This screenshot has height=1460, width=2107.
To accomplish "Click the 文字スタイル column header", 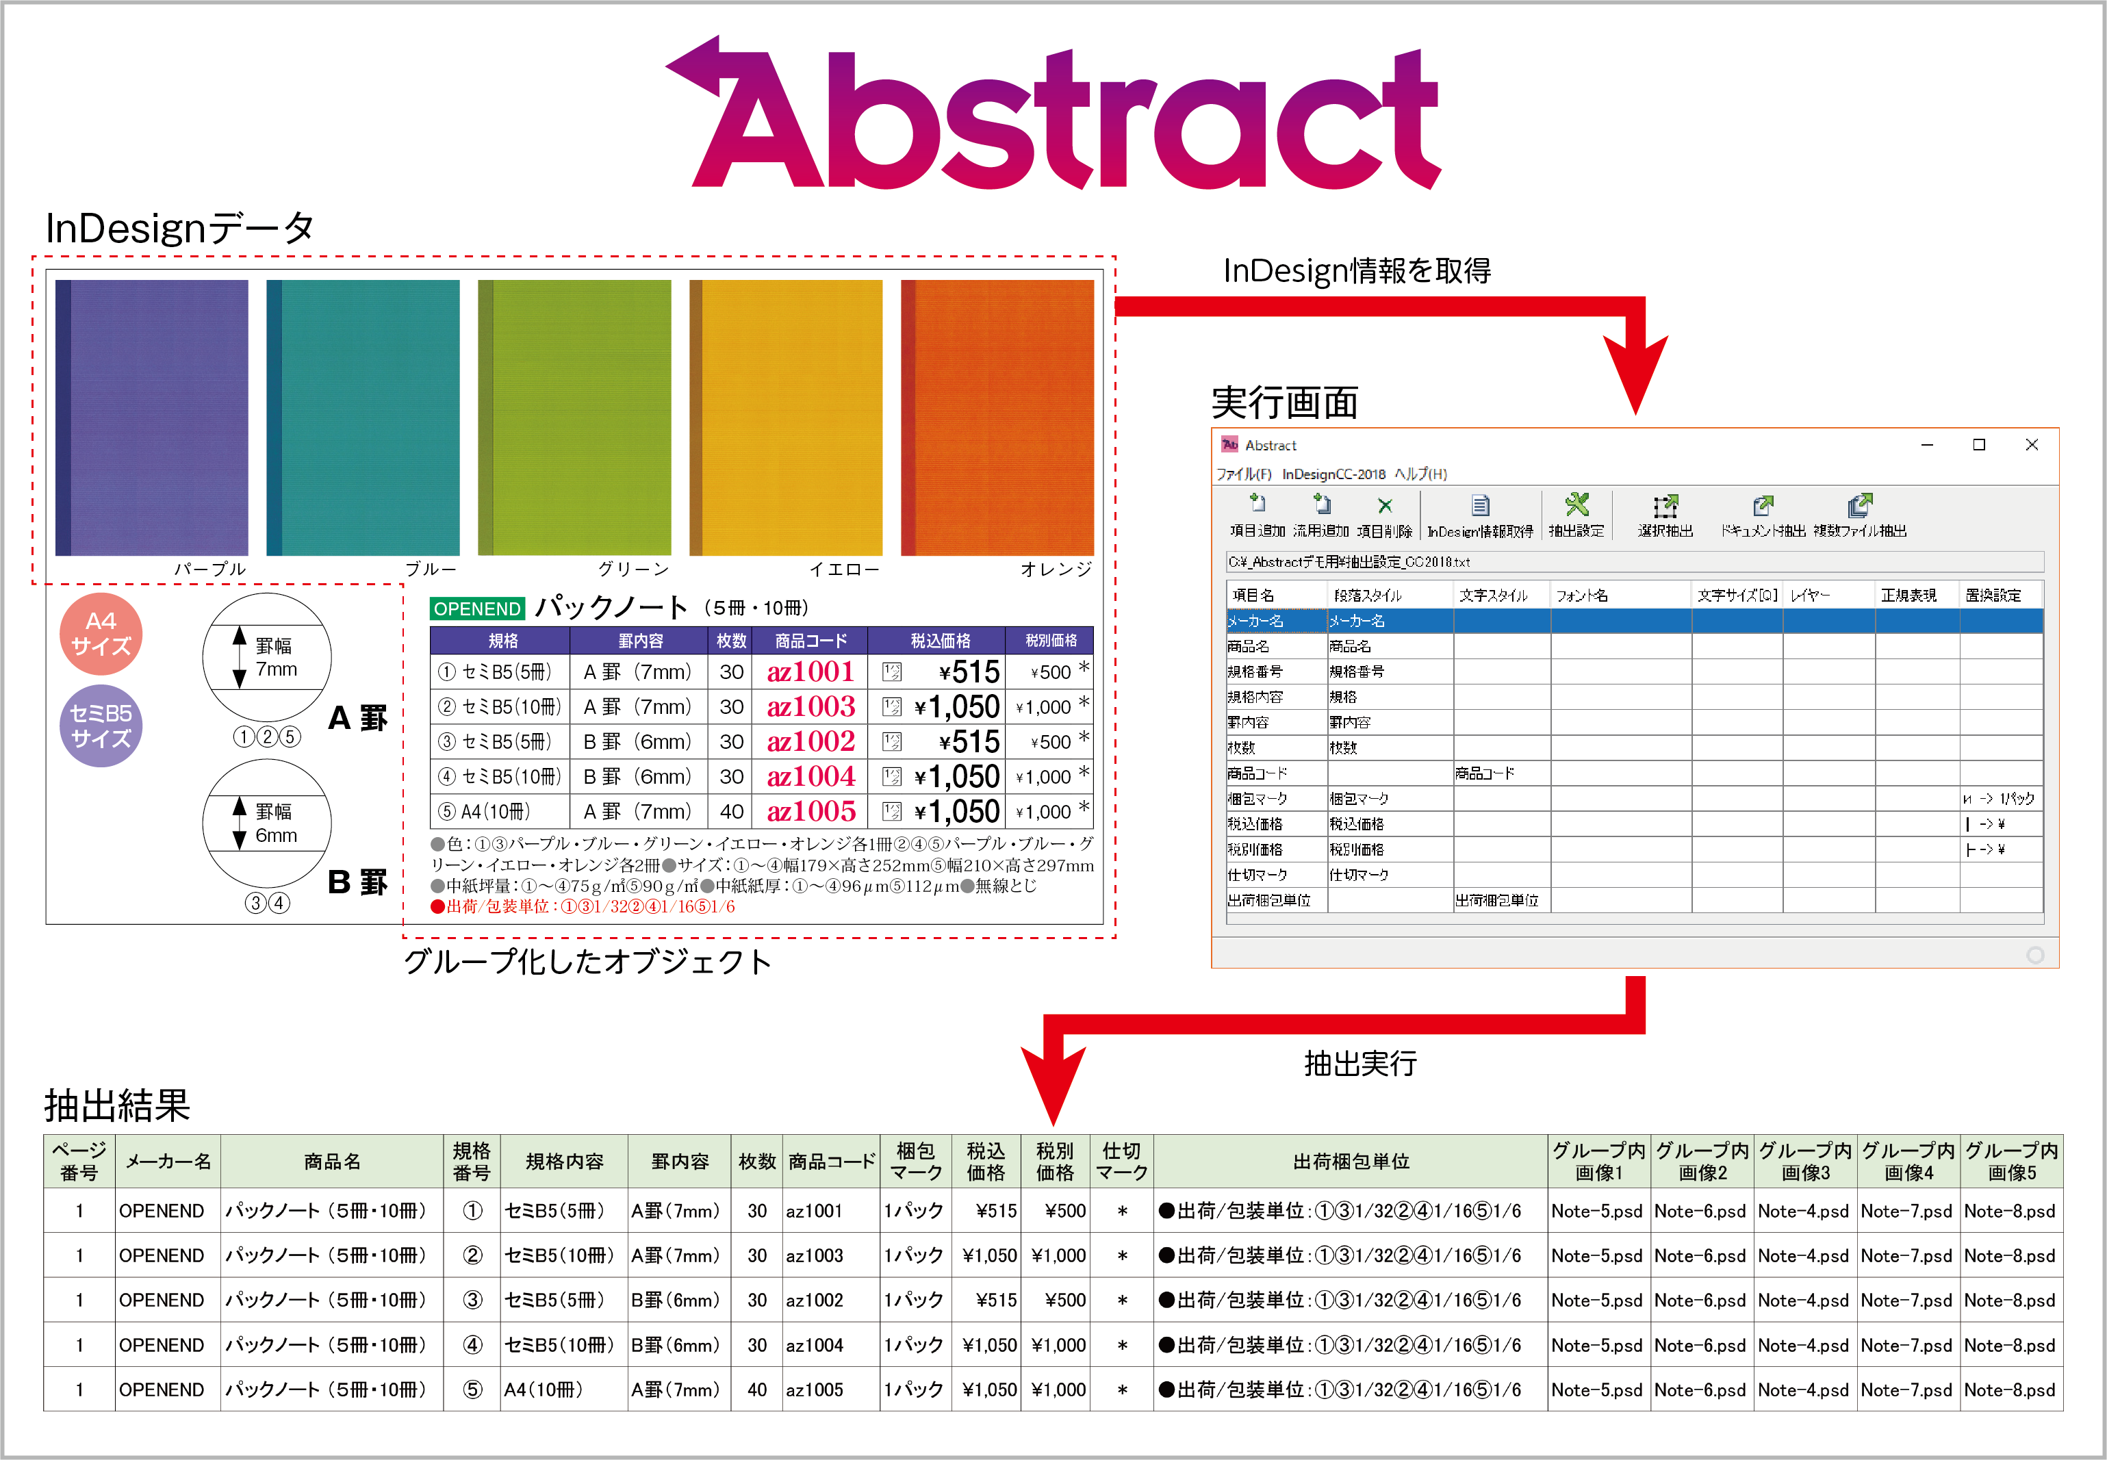I will [x=1503, y=595].
